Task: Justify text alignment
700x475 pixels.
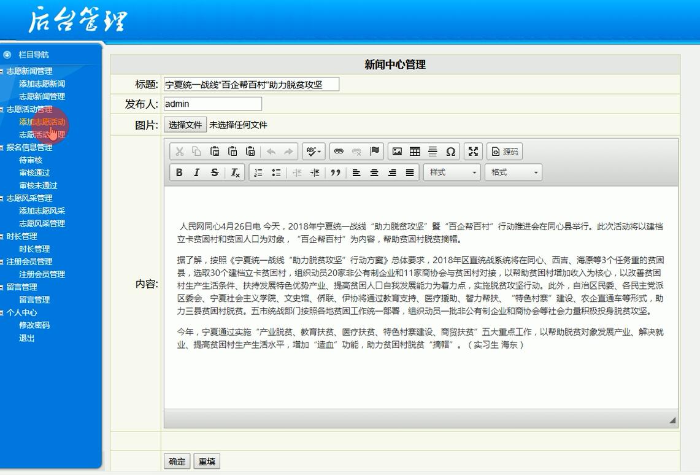Action: point(410,172)
